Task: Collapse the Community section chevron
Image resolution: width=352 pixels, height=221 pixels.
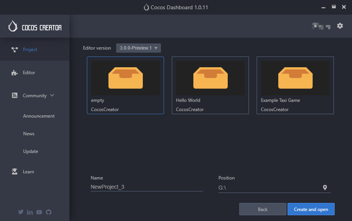Action: pos(52,95)
